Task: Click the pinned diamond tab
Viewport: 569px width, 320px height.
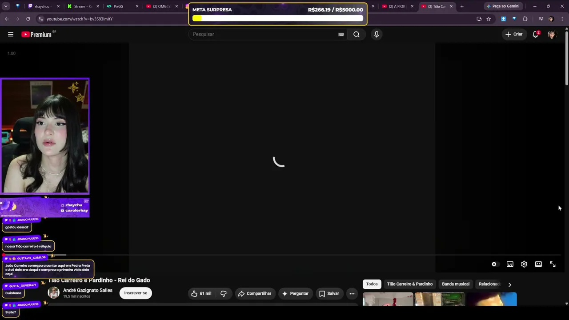Action: pos(18,6)
